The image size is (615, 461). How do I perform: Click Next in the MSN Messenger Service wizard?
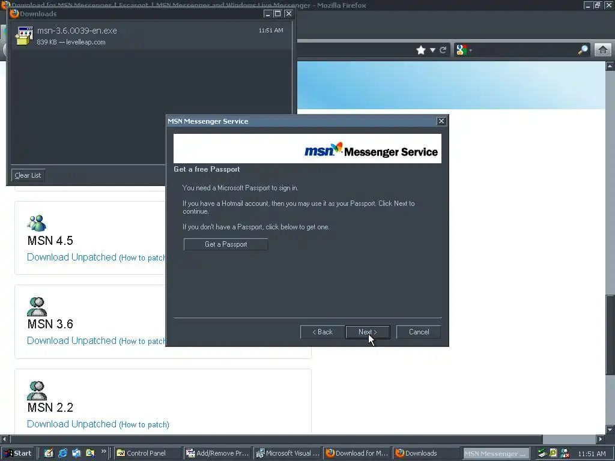(368, 332)
